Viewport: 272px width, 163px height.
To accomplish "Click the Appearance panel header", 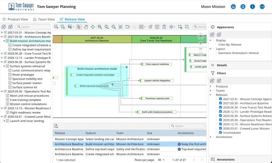I will coord(240,27).
